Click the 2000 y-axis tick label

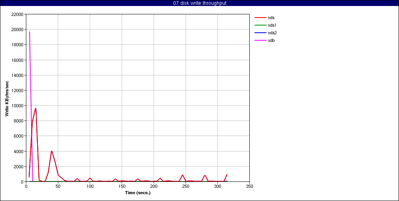[19, 167]
